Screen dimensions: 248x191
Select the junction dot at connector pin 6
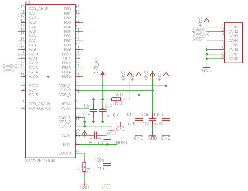tap(207, 50)
